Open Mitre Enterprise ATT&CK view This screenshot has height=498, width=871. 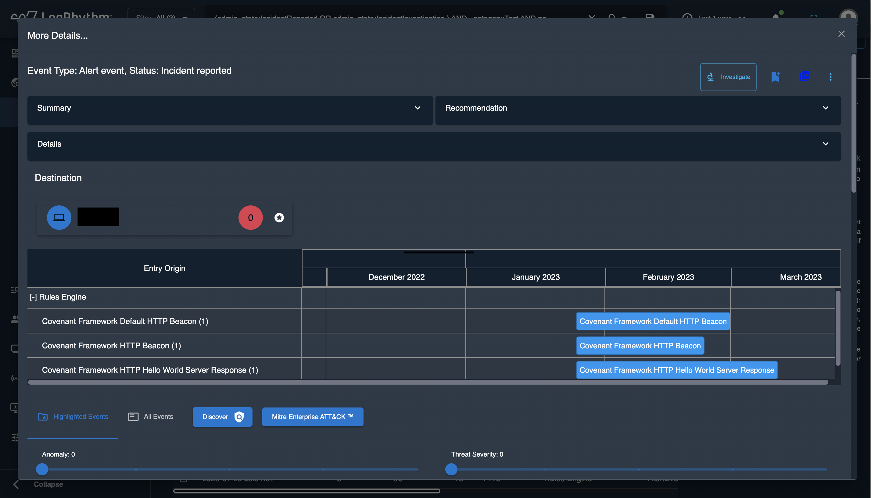tap(313, 417)
